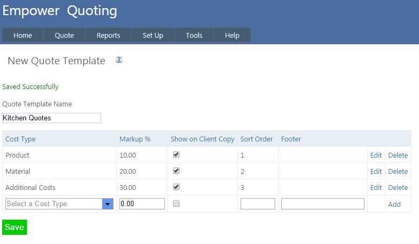Image resolution: width=419 pixels, height=244 pixels.
Task: Enable Show on Client Copy in new row
Action: click(176, 204)
